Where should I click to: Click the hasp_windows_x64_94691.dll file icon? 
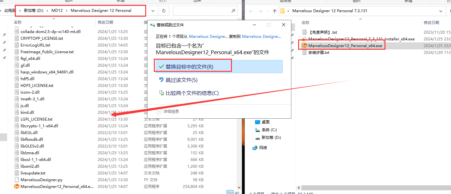click(x=17, y=72)
